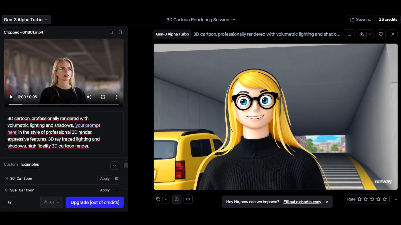401x225 pixels.
Task: Rate the output one star
Action: (360, 199)
